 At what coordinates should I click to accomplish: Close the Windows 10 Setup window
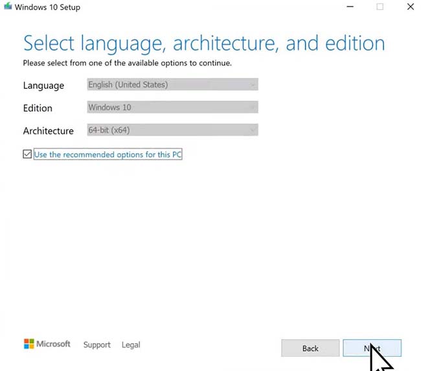tap(411, 6)
